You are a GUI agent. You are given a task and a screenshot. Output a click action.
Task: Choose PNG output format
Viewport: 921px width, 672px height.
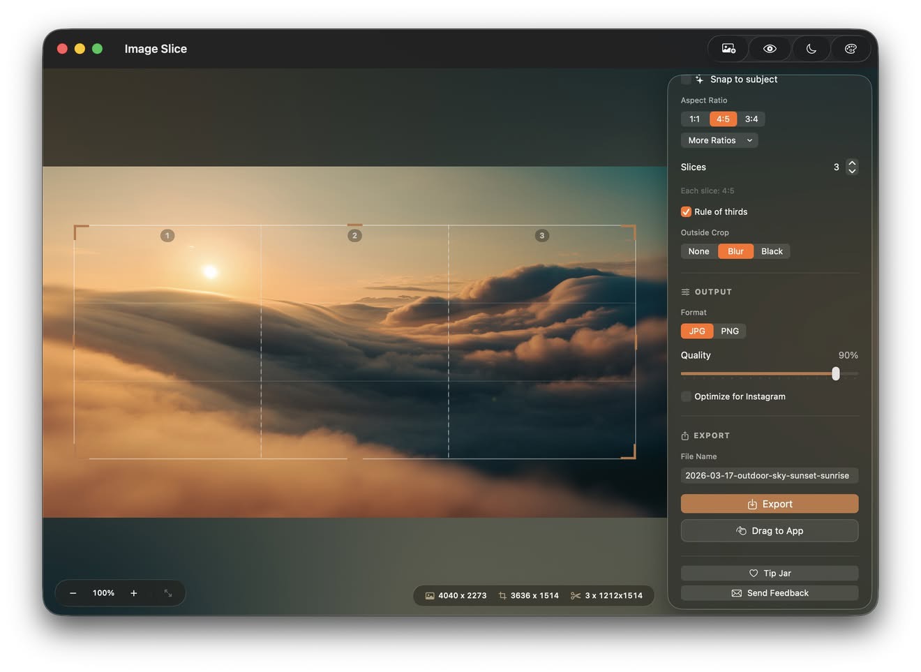(730, 331)
